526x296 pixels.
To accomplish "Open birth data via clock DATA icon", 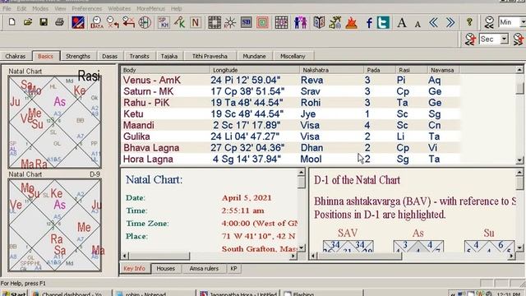I will pos(97,22).
